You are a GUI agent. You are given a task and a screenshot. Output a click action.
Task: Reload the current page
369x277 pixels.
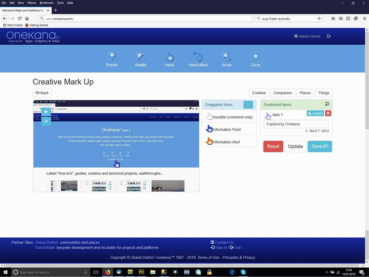pyautogui.click(x=20, y=18)
